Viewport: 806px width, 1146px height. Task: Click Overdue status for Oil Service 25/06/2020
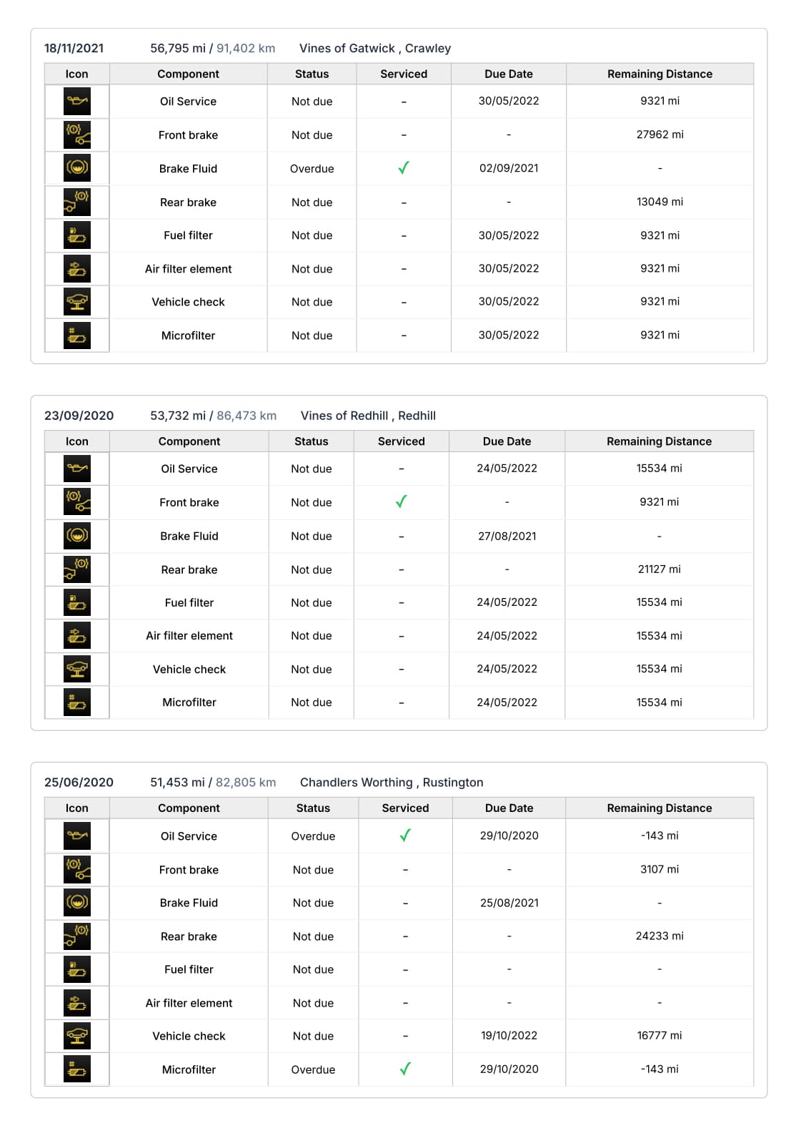point(313,836)
